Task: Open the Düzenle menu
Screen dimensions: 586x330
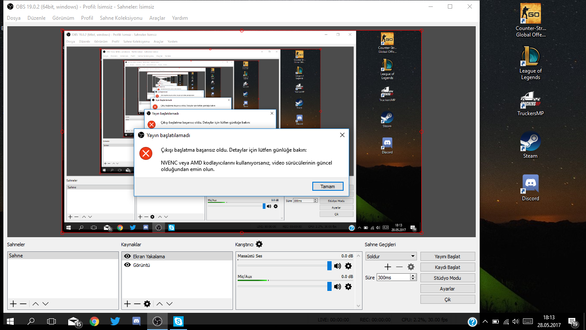Action: [x=36, y=18]
